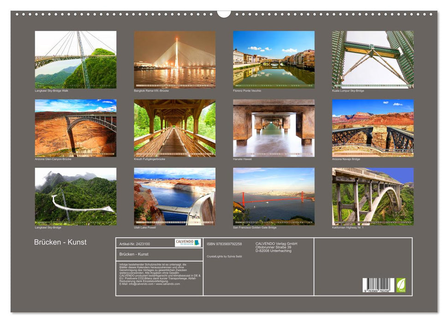Click 'Ottobrunner Straße 39' address line
The image size is (448, 323).
pos(273,247)
